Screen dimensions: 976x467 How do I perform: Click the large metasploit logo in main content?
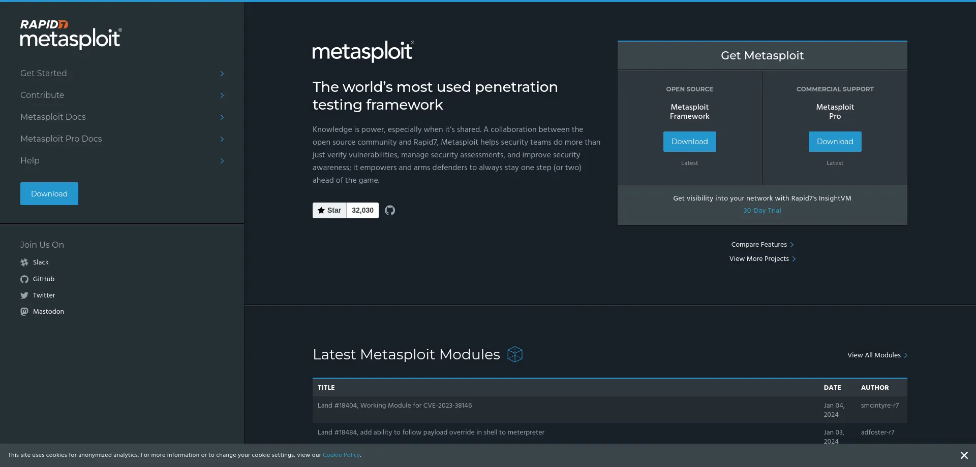pyautogui.click(x=363, y=51)
